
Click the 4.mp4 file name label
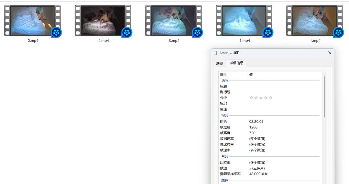click(103, 40)
